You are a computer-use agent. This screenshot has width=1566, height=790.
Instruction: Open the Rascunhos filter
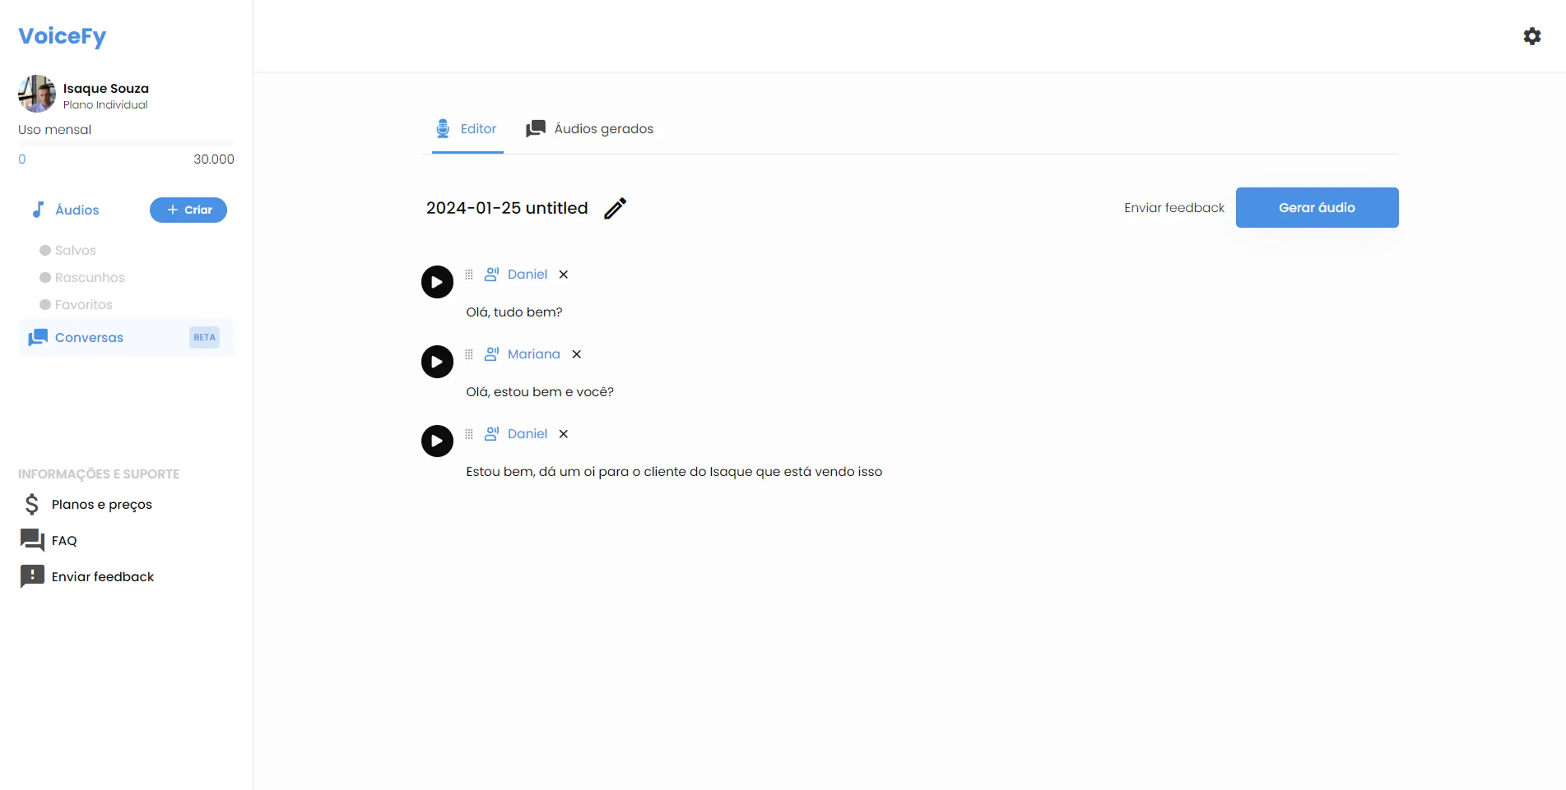pos(88,277)
